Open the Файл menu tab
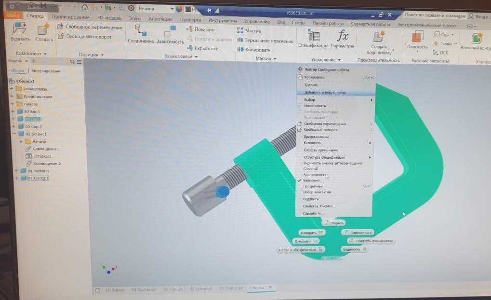 [x=13, y=15]
